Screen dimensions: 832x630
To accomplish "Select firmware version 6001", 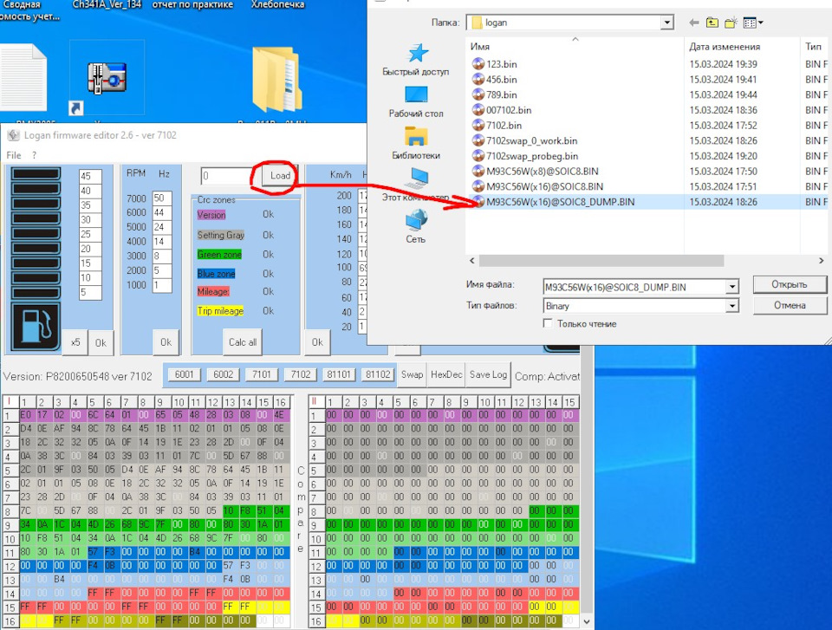I will [x=184, y=374].
